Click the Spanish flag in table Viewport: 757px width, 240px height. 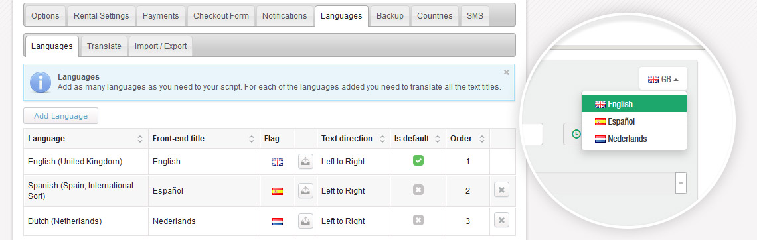[278, 192]
